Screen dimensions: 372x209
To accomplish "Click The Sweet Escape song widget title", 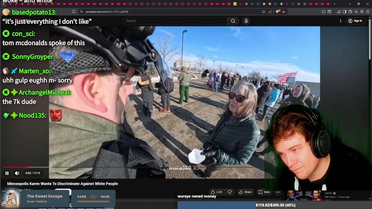I will (x=44, y=196).
